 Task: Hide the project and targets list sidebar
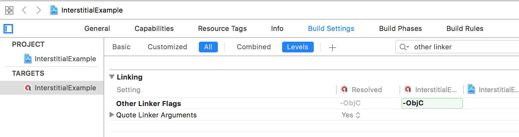(x=8, y=29)
